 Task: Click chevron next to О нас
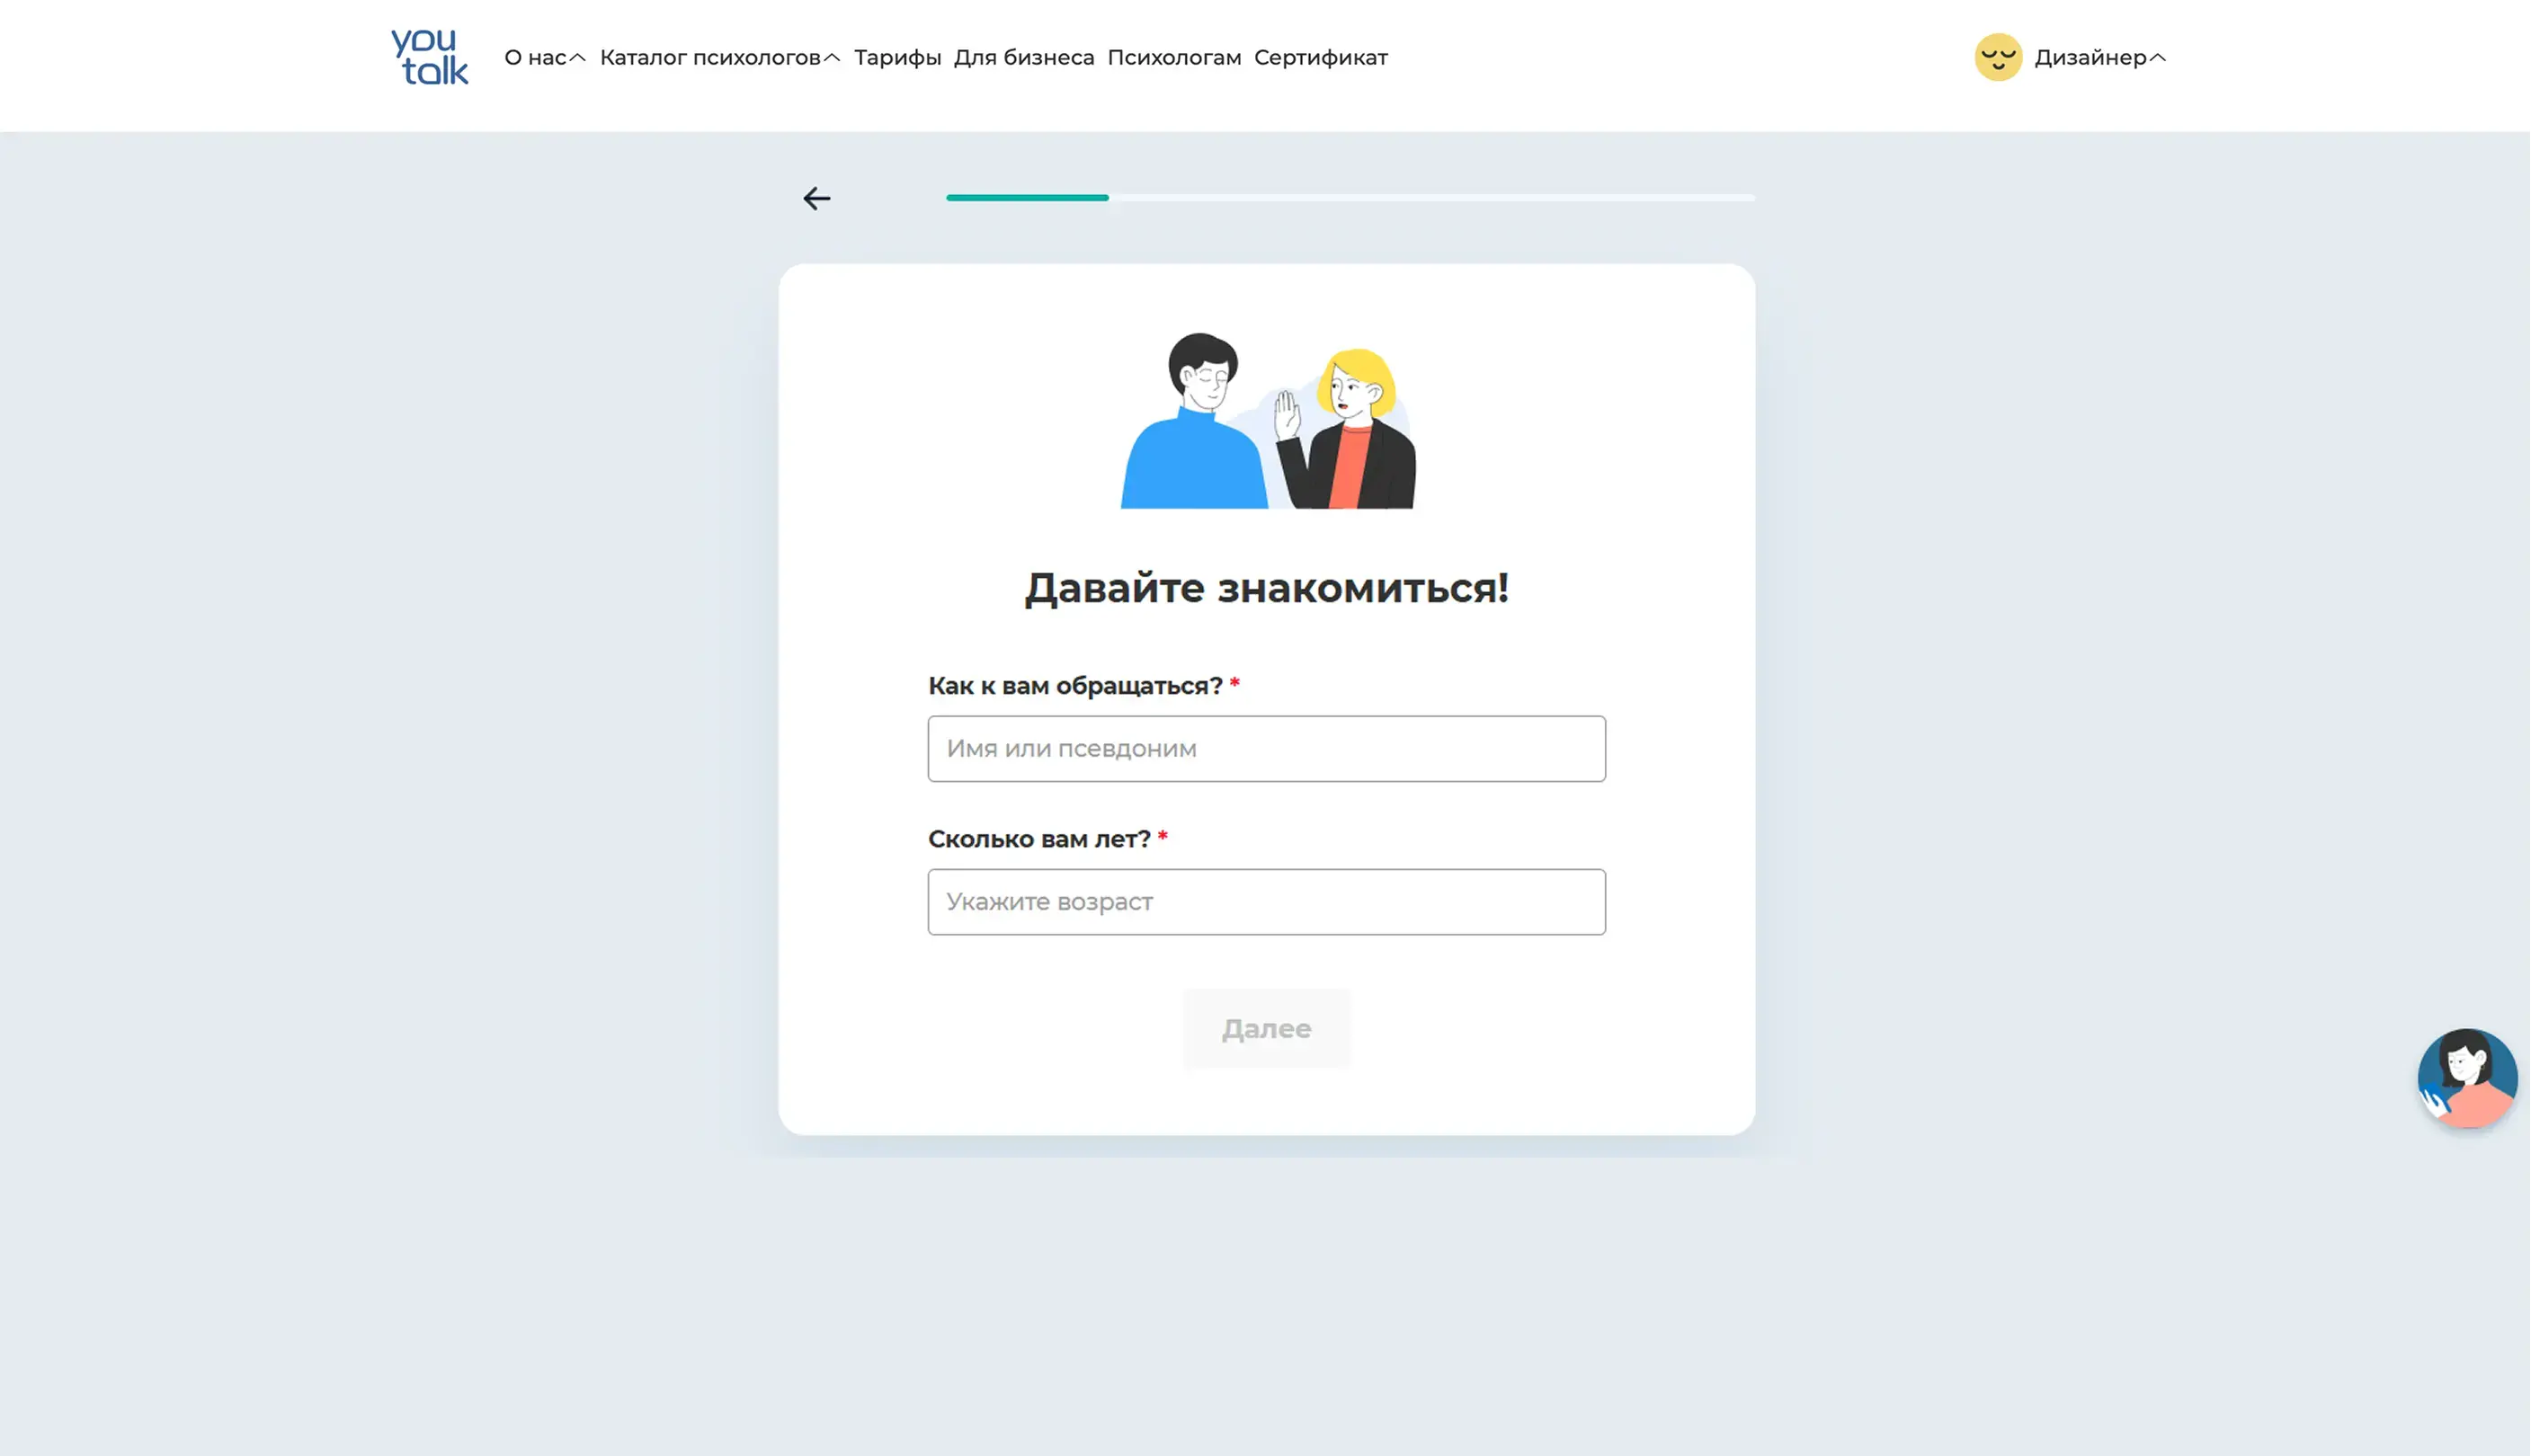[577, 58]
